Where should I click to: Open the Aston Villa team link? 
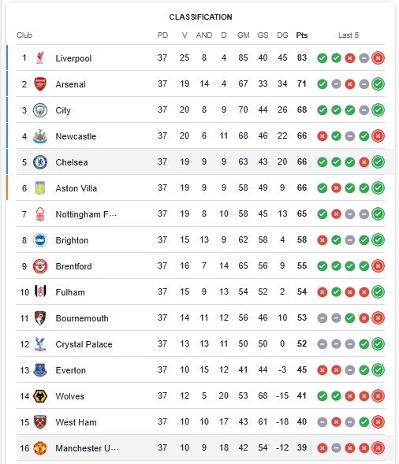coord(76,188)
